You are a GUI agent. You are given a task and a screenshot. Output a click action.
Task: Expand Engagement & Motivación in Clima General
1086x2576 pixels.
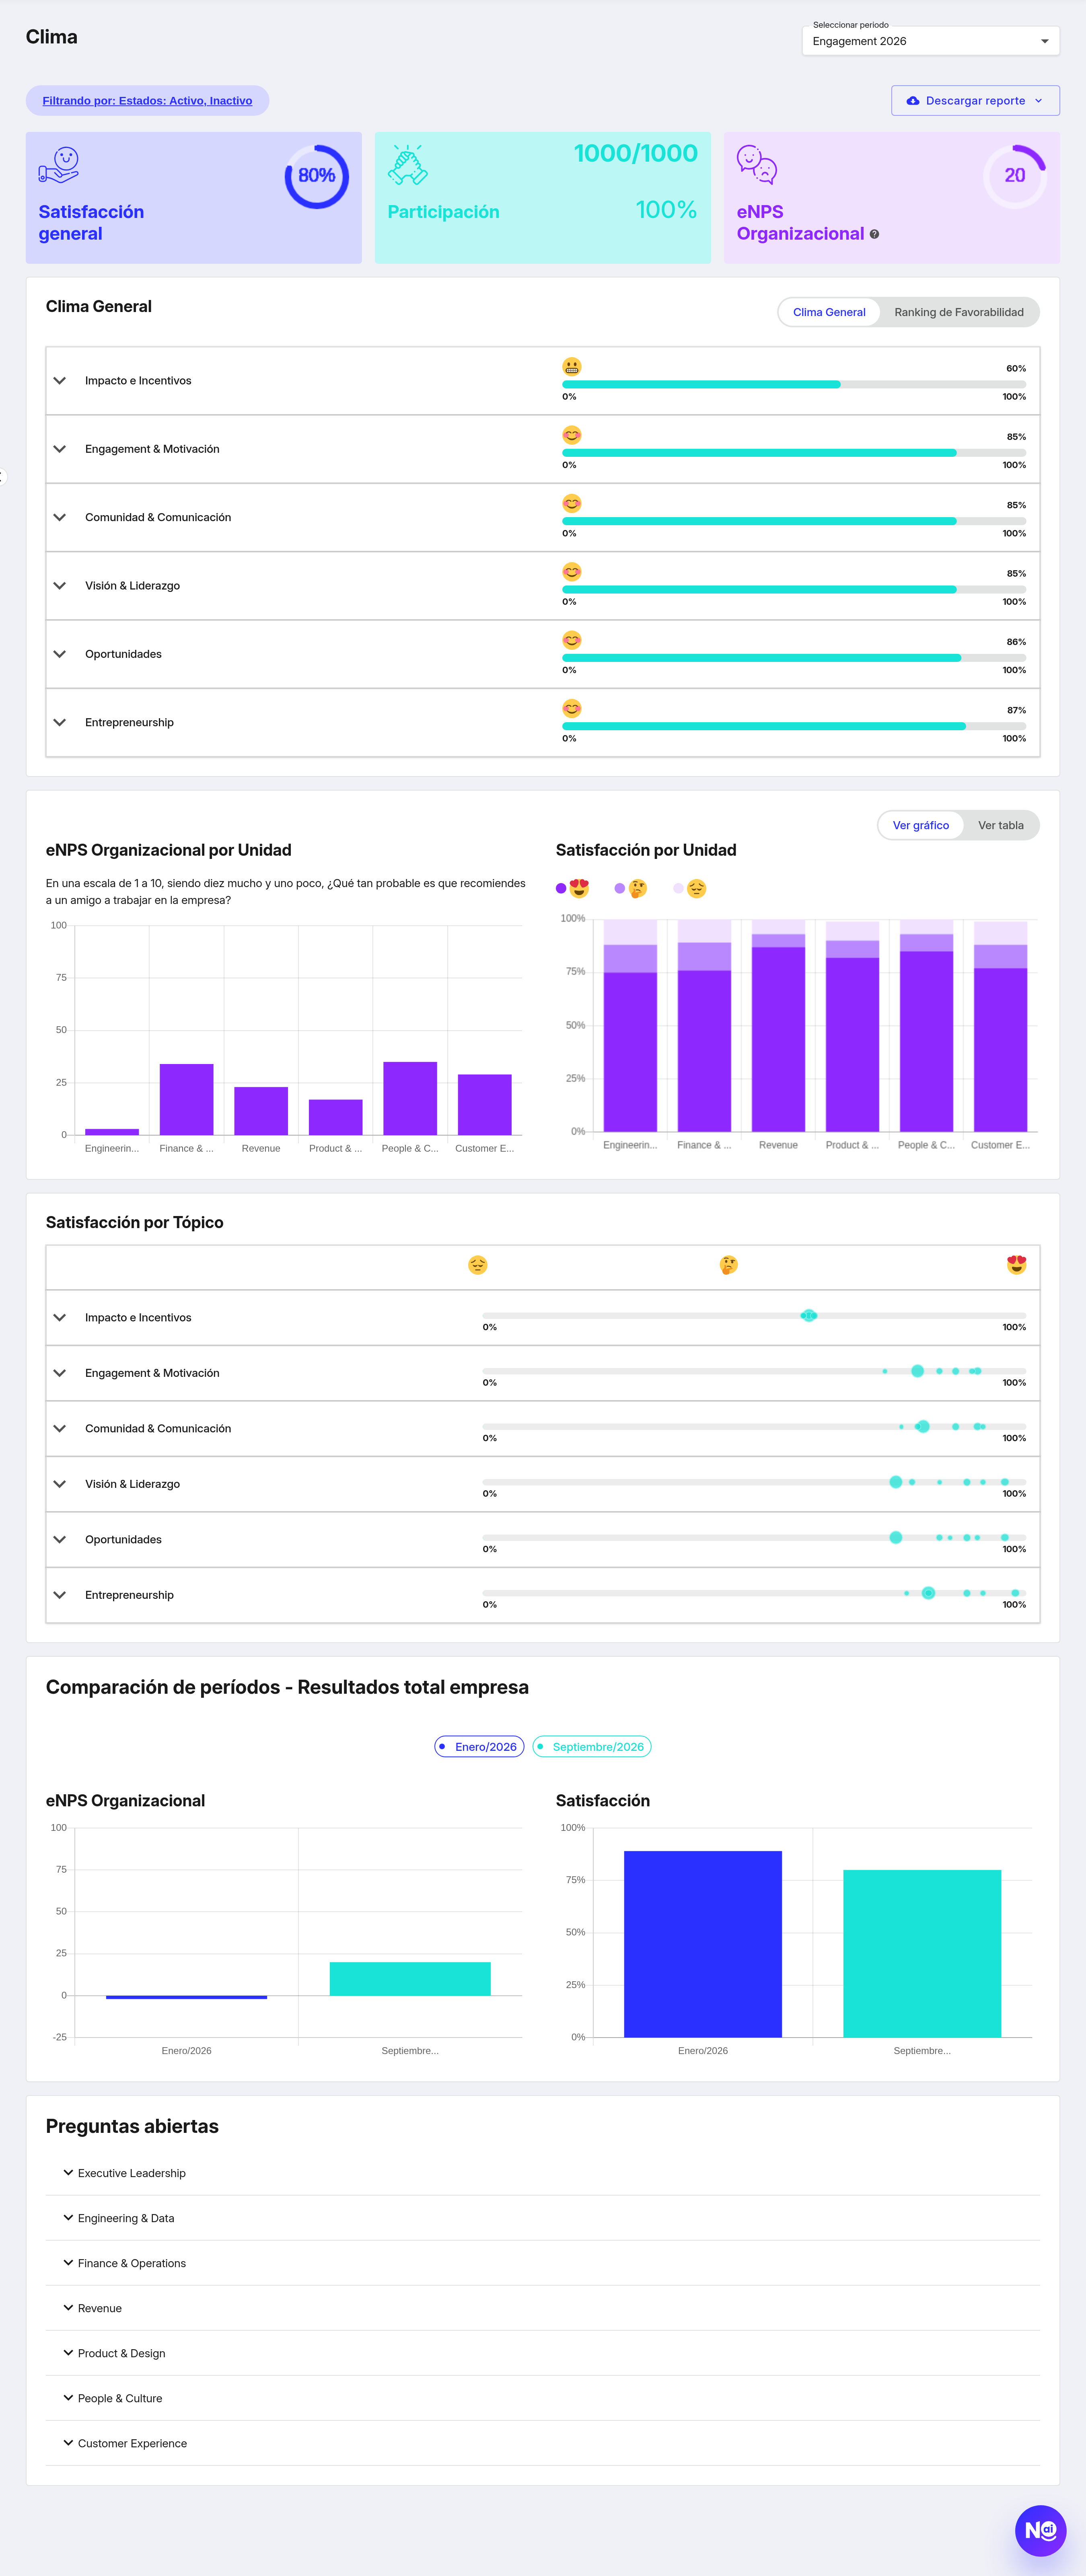pos(60,449)
